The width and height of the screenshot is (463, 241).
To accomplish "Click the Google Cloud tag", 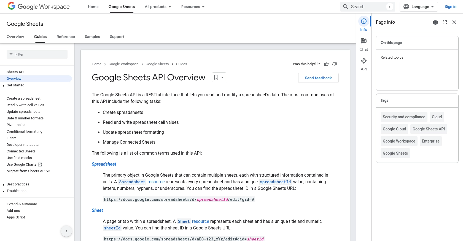I will [394, 129].
